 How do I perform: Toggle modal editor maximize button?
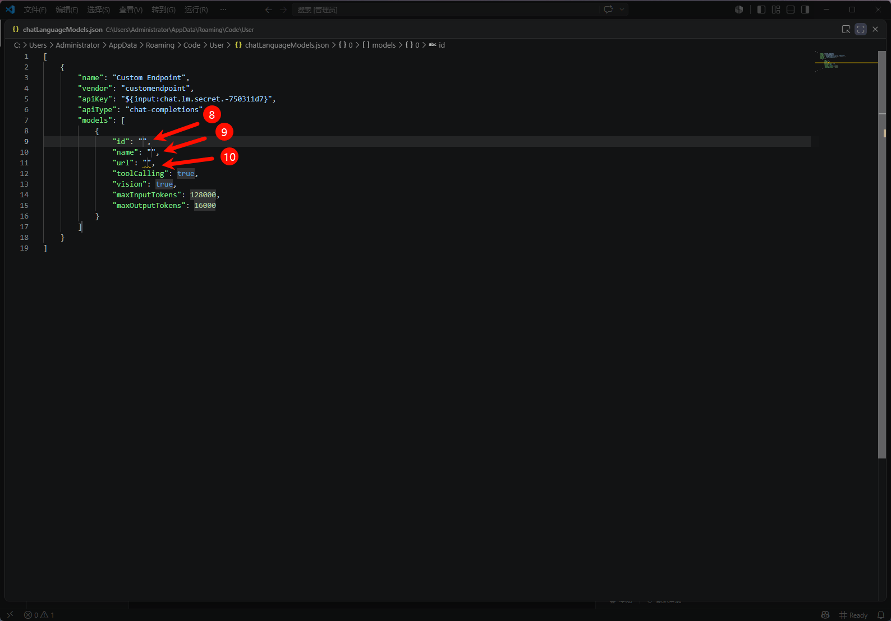pyautogui.click(x=861, y=29)
